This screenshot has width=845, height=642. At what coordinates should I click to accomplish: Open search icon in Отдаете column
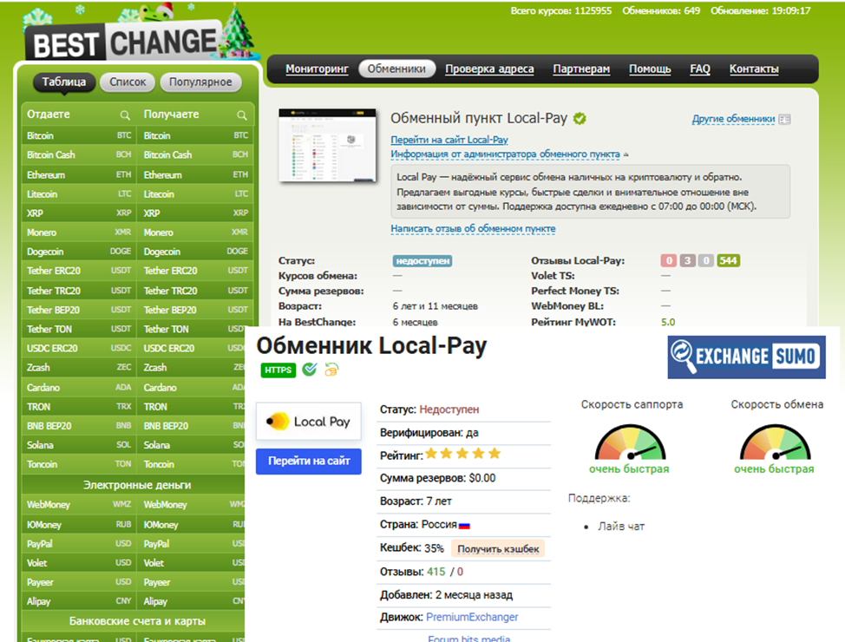coord(125,115)
